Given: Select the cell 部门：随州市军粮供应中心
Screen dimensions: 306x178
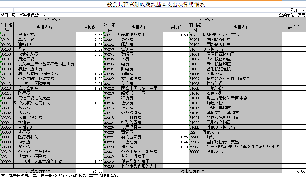Looking at the screenshot, I should [x=23, y=15].
